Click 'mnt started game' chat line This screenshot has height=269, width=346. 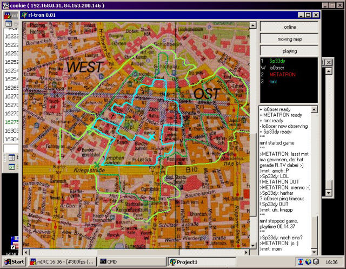pyautogui.click(x=277, y=143)
